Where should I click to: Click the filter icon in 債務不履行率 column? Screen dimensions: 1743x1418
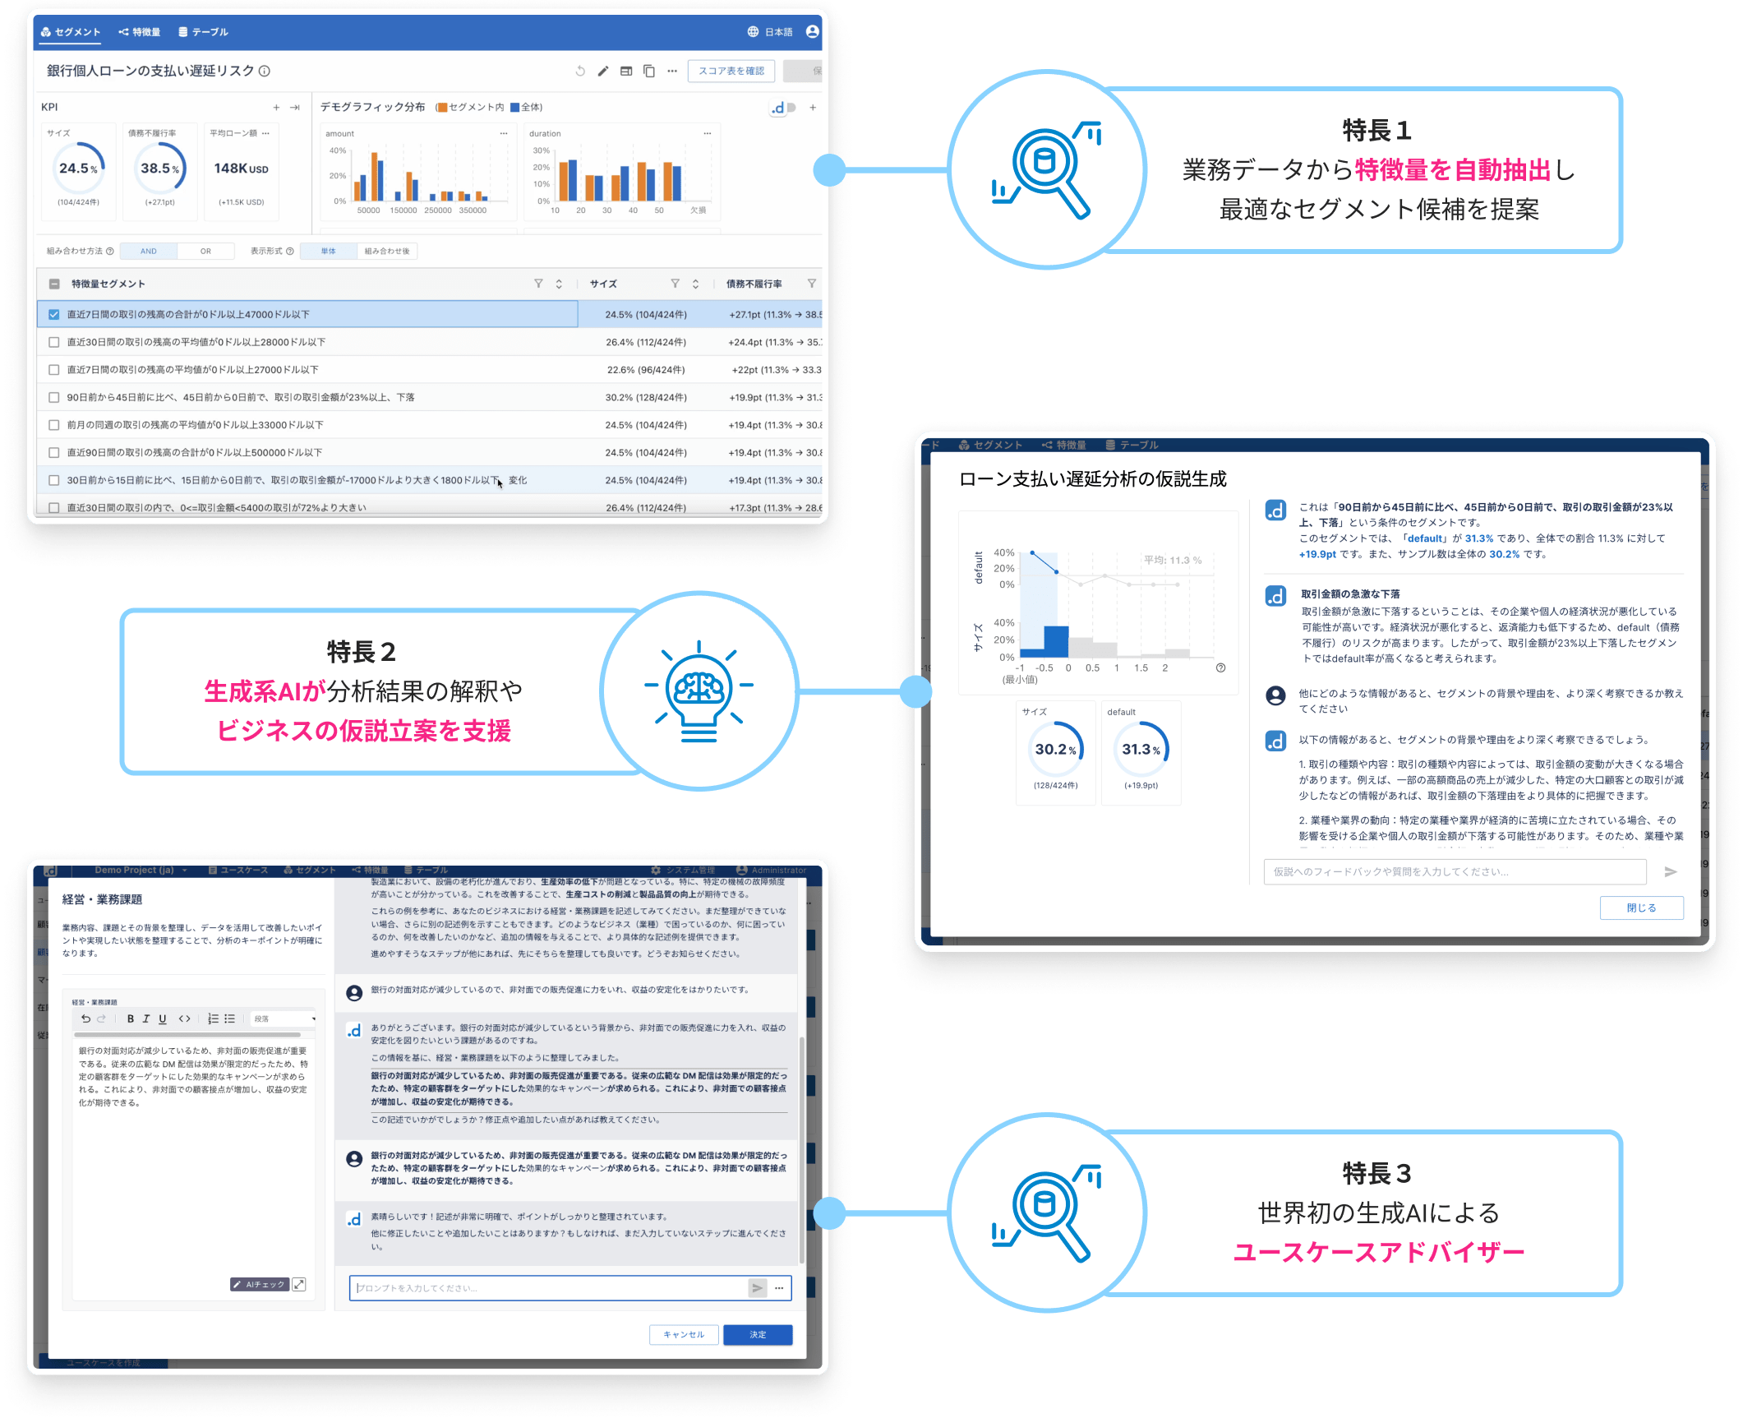coord(811,284)
